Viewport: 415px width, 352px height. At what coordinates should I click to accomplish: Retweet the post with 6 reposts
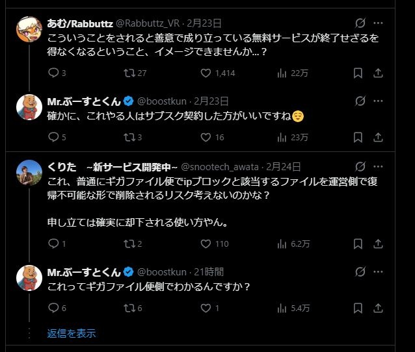click(x=129, y=308)
